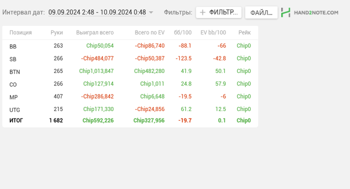350x189 pixels.
Task: Sort by Руки column header
Action: tap(56, 32)
